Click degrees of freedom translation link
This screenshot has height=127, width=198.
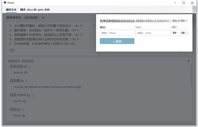click(45, 87)
